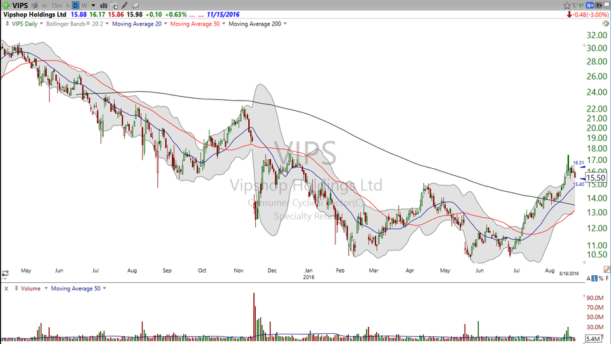Open the T template dropdown button
Viewport: 611px width, 344px height.
(x=598, y=6)
